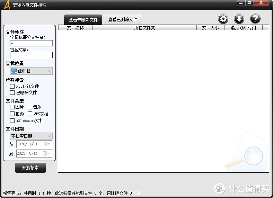Click the 文件特征 section heading
This screenshot has height=198, width=273.
[15, 32]
